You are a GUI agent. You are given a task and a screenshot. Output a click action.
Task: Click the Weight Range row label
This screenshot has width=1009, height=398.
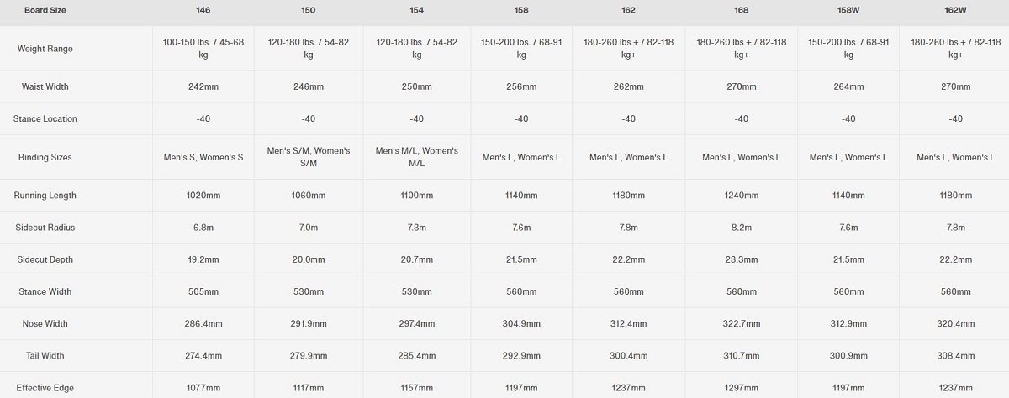pyautogui.click(x=45, y=49)
